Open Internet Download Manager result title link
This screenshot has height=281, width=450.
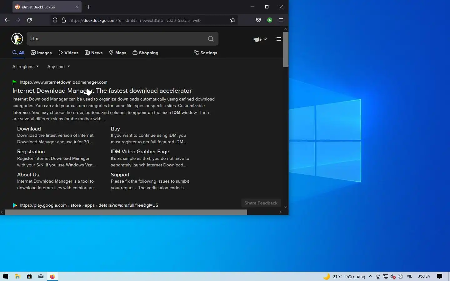102,91
